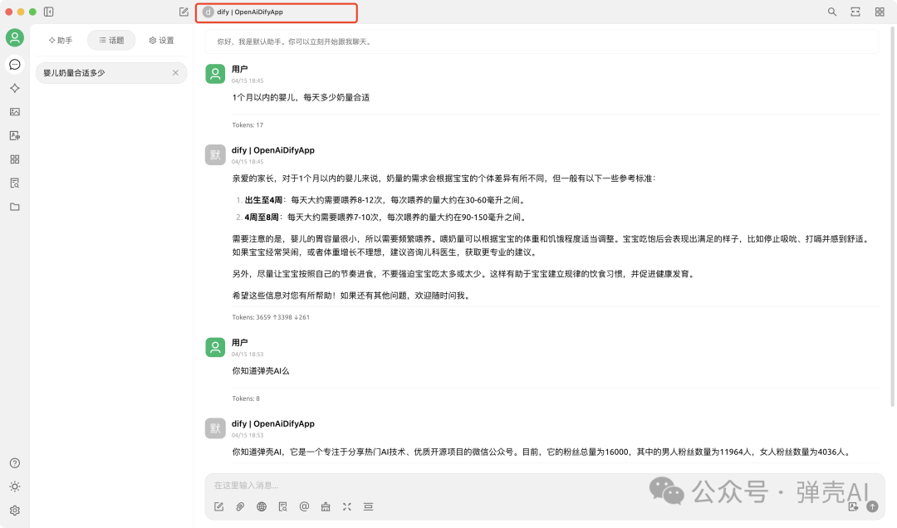897x528 pixels.
Task: Click the 用户 name above the baby feeding question
Action: 240,69
